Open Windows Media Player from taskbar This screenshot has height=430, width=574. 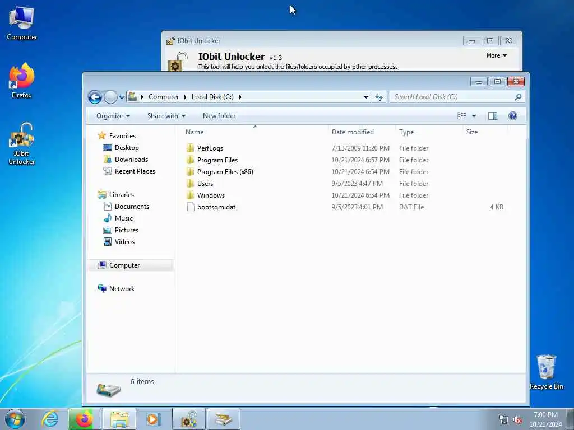click(x=152, y=419)
